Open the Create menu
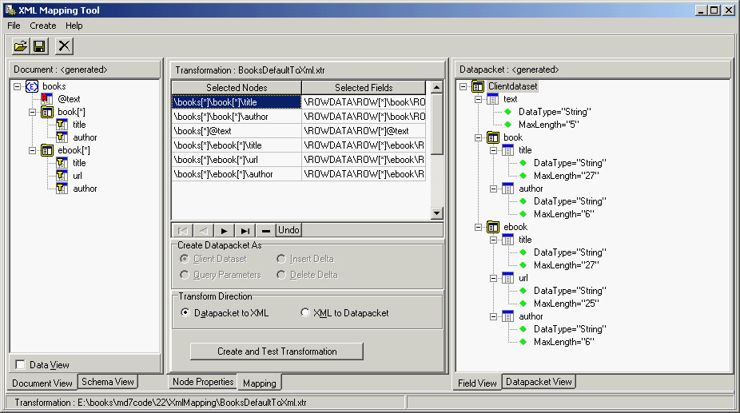Viewport: 740px width, 413px height. coord(43,26)
